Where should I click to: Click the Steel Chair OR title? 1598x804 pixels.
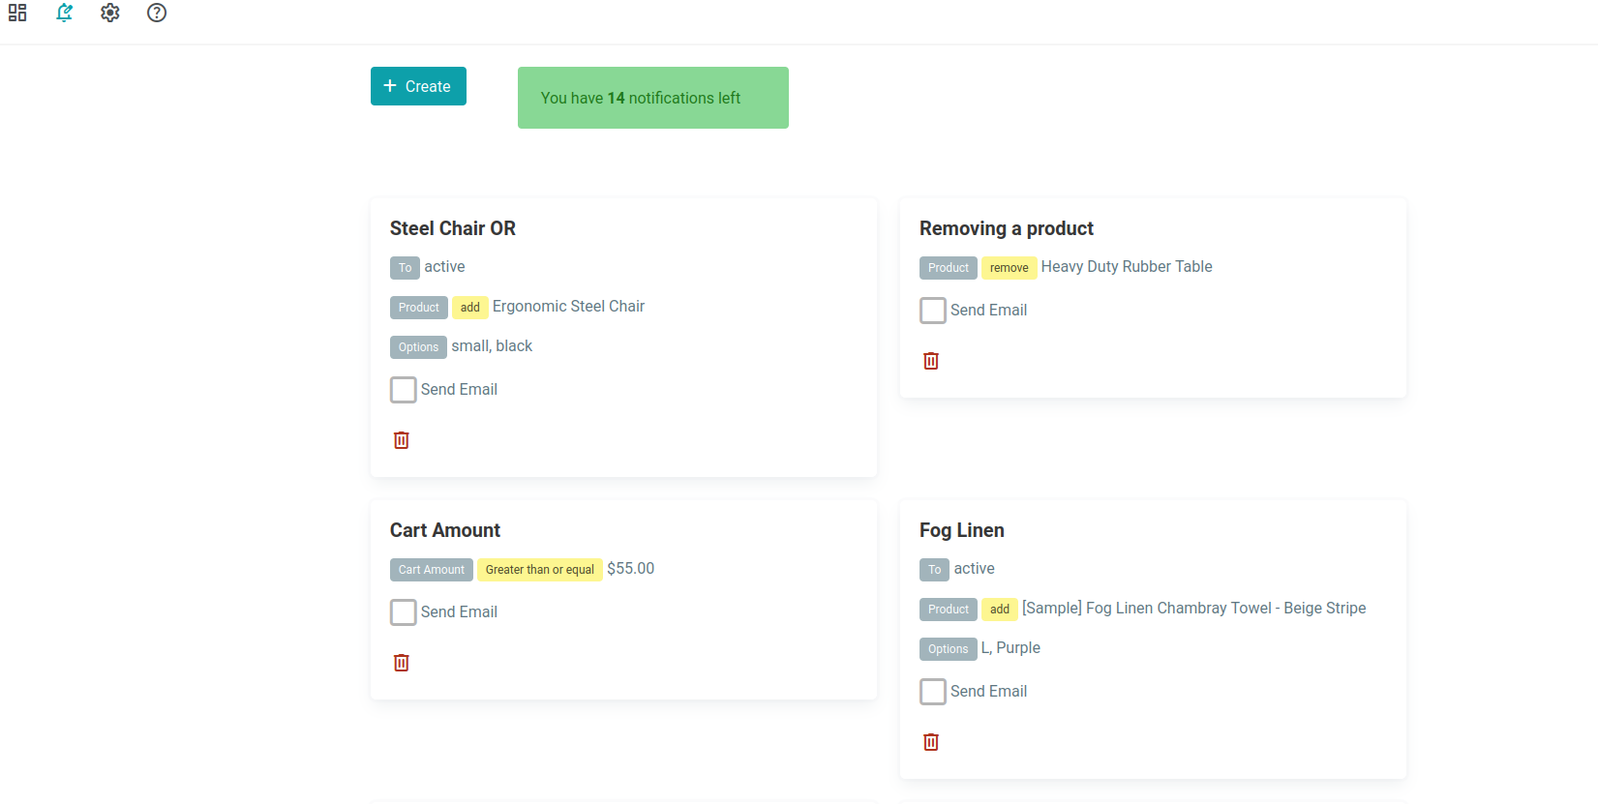[453, 228]
